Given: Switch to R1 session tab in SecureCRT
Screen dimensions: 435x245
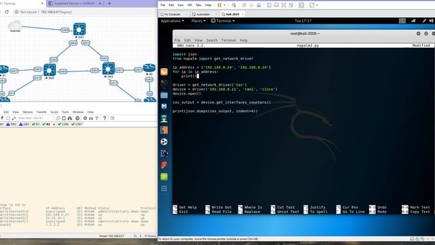Looking at the screenshot, I should tap(36, 124).
